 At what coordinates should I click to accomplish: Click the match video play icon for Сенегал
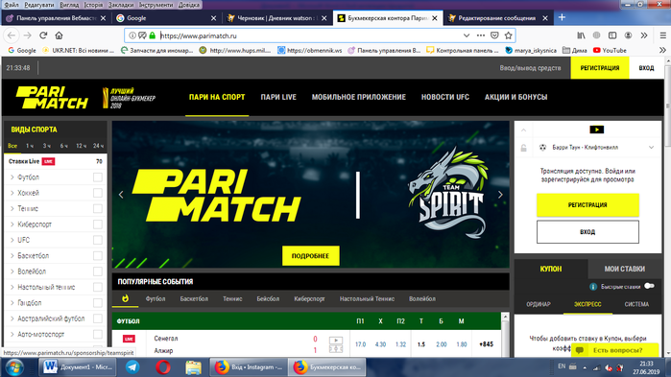click(x=336, y=341)
